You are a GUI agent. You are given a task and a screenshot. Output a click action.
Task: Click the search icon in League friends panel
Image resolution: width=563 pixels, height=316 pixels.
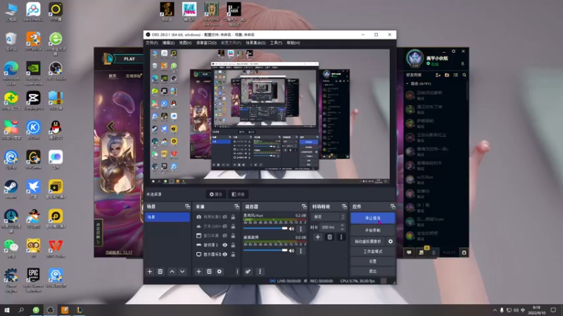[x=464, y=75]
